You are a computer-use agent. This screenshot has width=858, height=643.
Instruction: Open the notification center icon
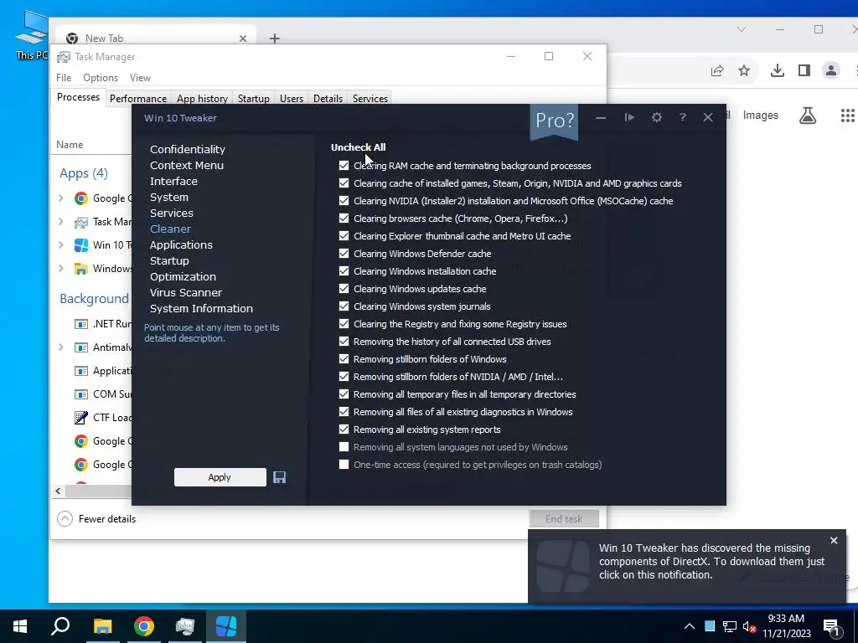pos(832,626)
